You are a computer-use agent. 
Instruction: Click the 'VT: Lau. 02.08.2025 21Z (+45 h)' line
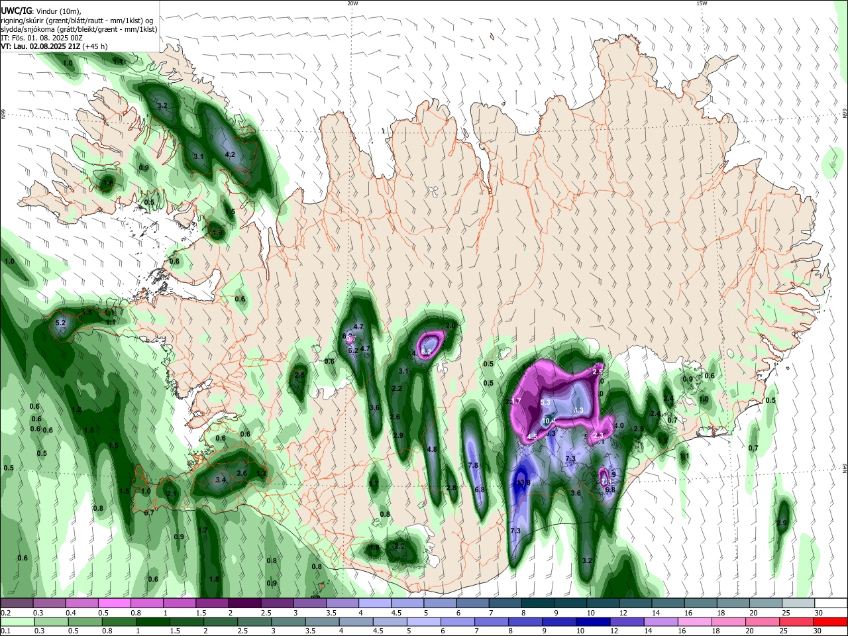(54, 46)
